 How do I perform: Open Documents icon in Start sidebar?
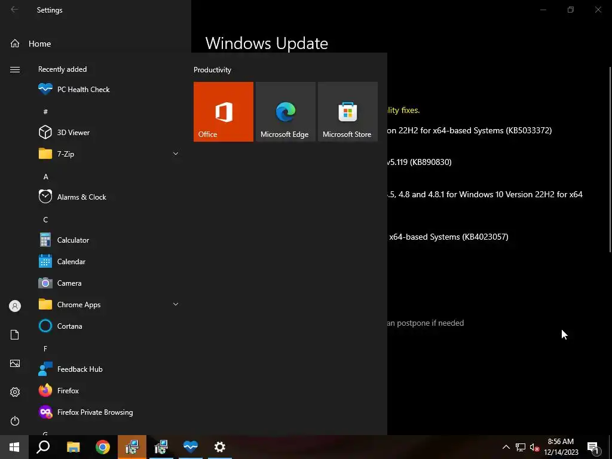click(x=15, y=335)
